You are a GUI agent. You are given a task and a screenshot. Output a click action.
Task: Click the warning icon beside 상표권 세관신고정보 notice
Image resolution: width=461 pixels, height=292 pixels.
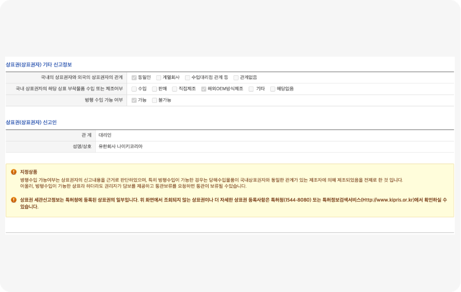tap(14, 200)
